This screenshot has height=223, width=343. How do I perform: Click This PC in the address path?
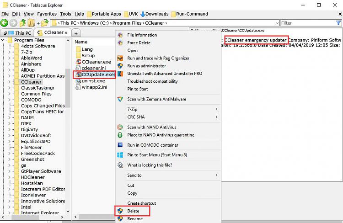click(68, 23)
